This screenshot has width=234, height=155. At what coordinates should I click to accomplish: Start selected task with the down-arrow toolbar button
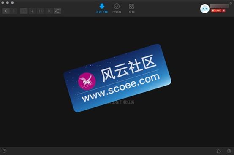click(32, 11)
